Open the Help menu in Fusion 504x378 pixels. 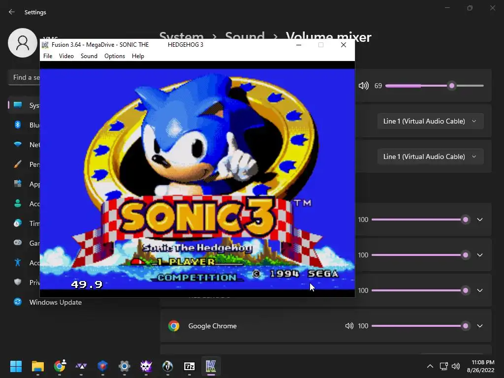click(138, 56)
